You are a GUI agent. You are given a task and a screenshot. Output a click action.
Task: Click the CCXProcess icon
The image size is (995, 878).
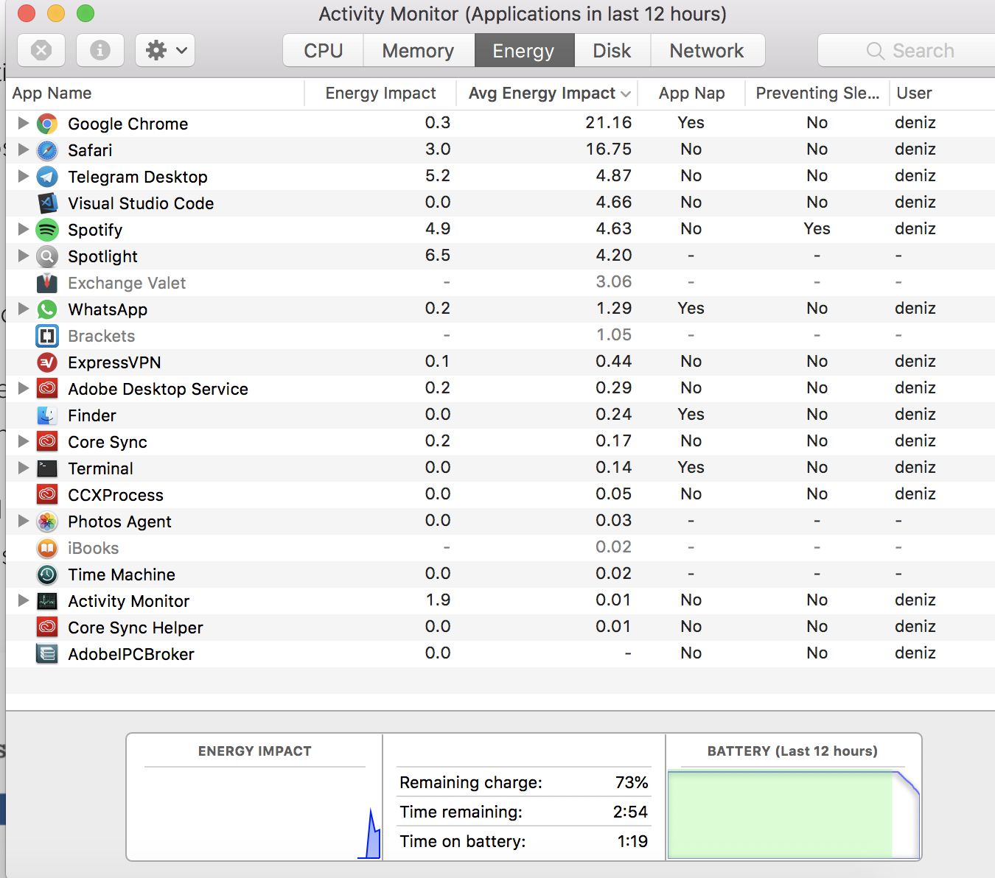click(47, 495)
